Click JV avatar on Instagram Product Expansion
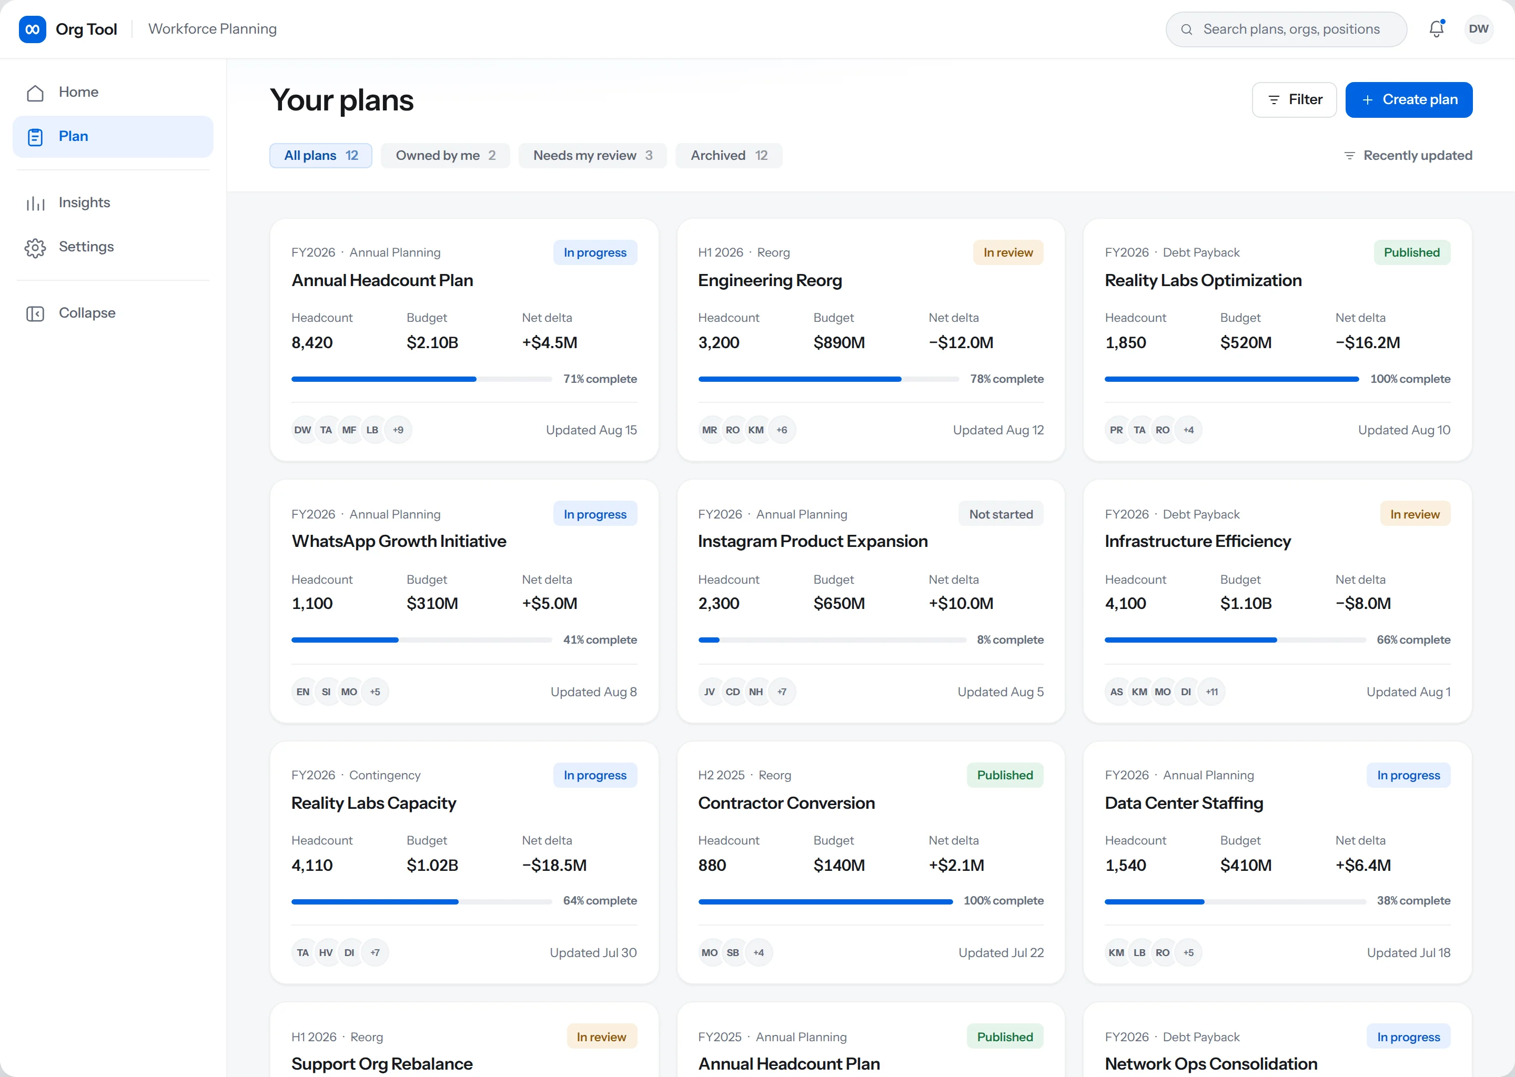 tap(710, 692)
